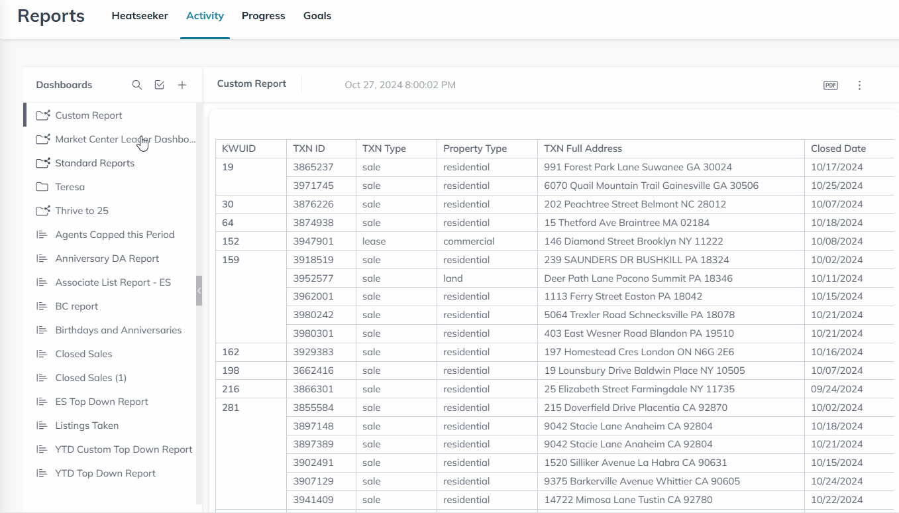Image resolution: width=899 pixels, height=513 pixels.
Task: Click address 14722 Mimosa Lane Tustin
Action: (x=670, y=500)
